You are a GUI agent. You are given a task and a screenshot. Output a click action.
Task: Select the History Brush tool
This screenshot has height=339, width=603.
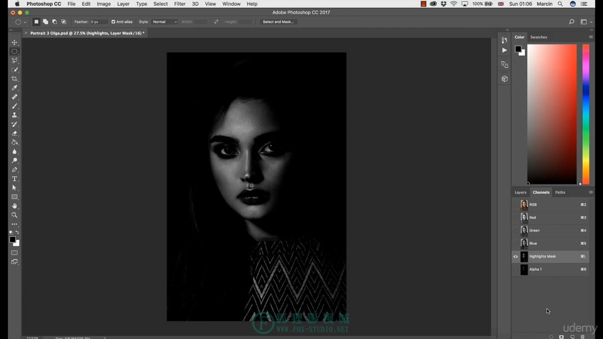pyautogui.click(x=15, y=124)
